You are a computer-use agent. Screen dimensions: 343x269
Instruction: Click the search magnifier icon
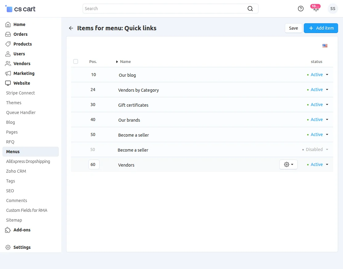[250, 9]
